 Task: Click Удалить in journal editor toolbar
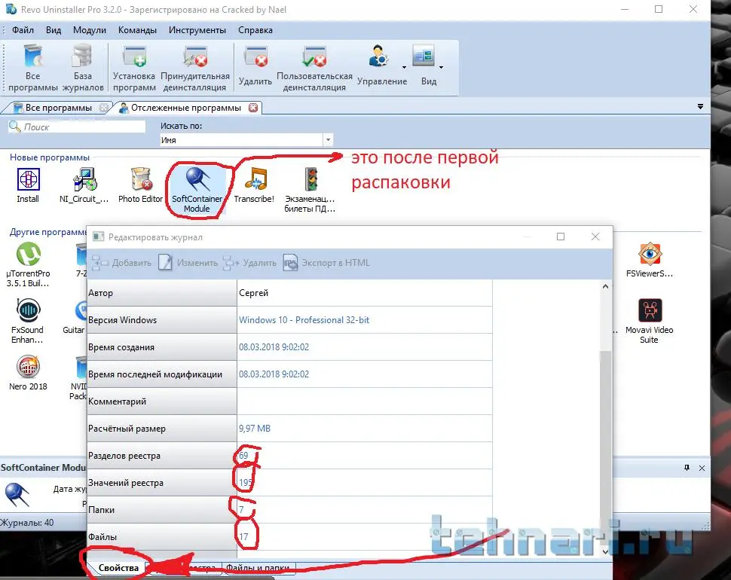pos(250,263)
